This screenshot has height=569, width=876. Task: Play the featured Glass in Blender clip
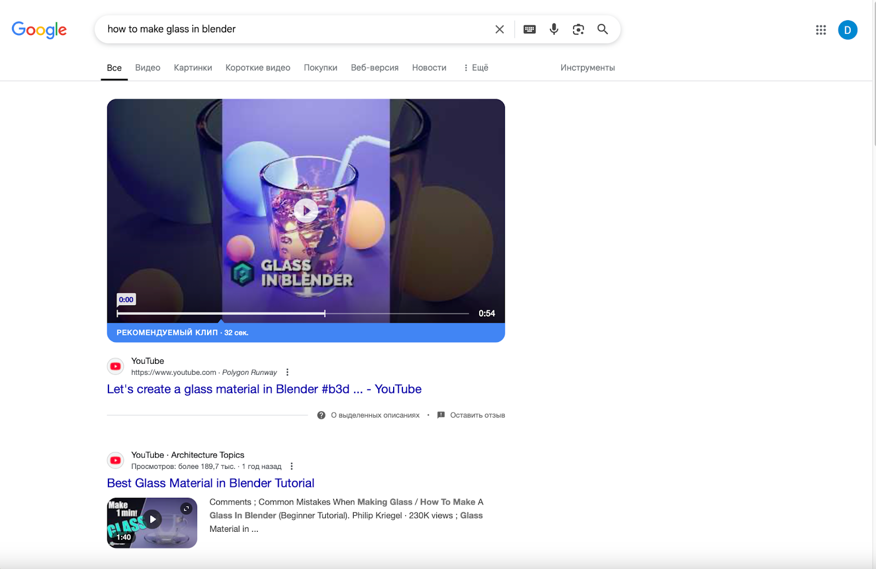(306, 210)
